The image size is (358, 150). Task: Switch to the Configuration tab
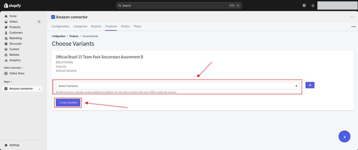pos(60,26)
